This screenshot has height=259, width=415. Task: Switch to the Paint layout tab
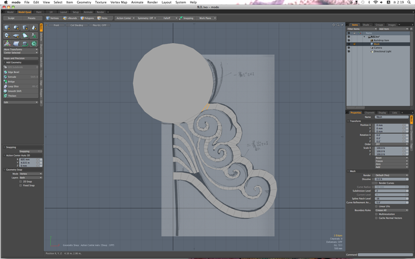pyautogui.click(x=39, y=12)
